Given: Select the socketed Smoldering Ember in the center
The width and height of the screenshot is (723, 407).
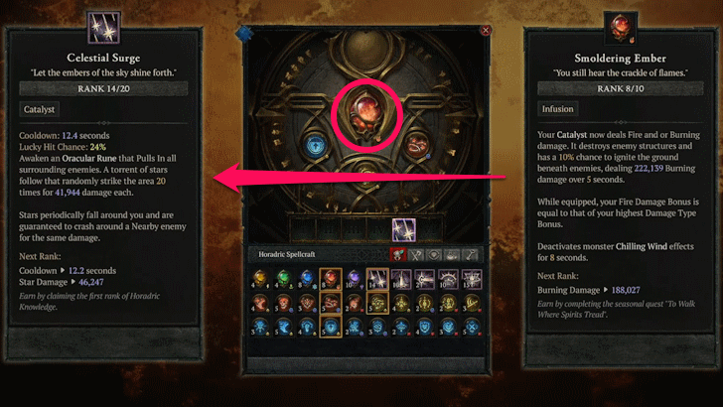Looking at the screenshot, I should click(366, 115).
